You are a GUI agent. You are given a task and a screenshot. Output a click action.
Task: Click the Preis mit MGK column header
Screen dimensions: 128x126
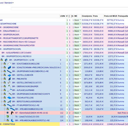(x=110, y=16)
